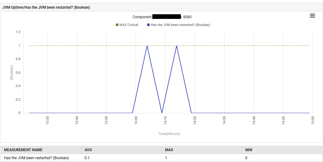Viewport: 323px width, 162px height.
Task: Click the MIN value 0 in the table
Action: 247,158
